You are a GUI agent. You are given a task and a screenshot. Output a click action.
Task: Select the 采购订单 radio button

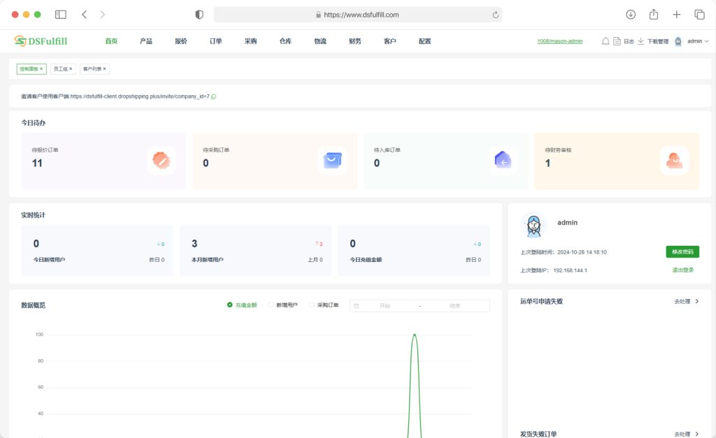click(312, 305)
